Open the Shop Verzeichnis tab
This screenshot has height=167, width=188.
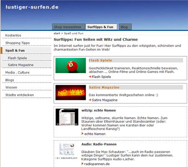click(69, 27)
